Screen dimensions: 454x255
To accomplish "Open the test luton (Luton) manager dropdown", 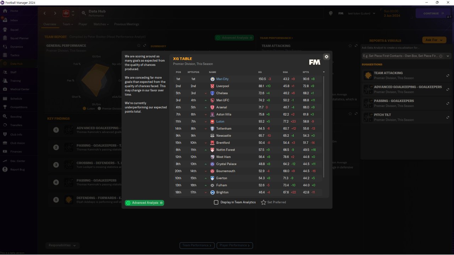I will 361,13.
